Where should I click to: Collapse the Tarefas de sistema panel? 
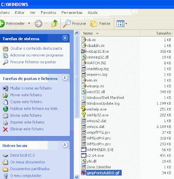65,38
